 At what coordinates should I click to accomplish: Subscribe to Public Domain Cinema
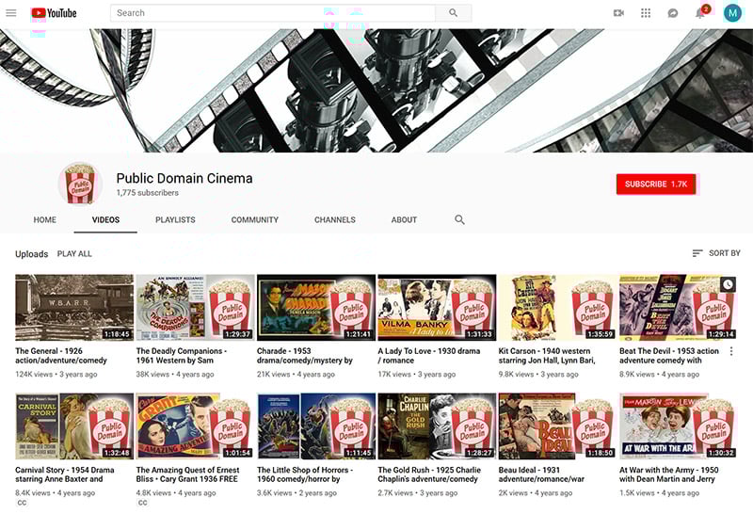pos(656,184)
